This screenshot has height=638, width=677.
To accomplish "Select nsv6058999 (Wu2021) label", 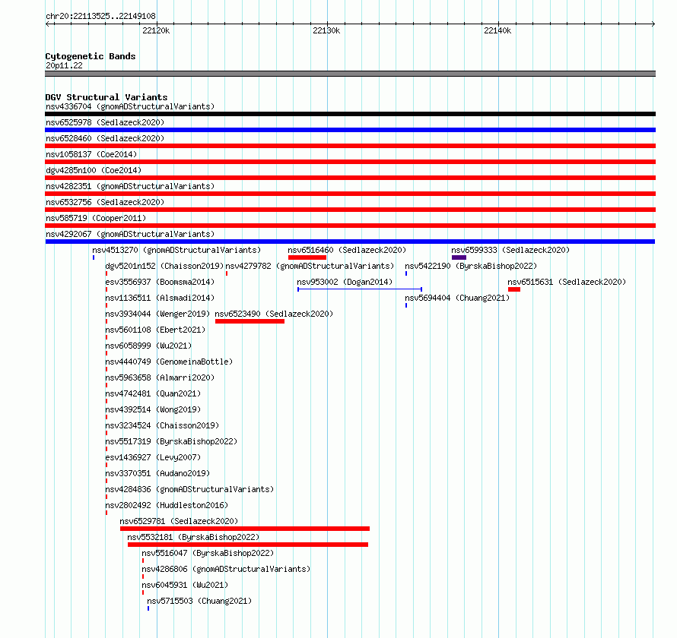I will click(x=148, y=346).
